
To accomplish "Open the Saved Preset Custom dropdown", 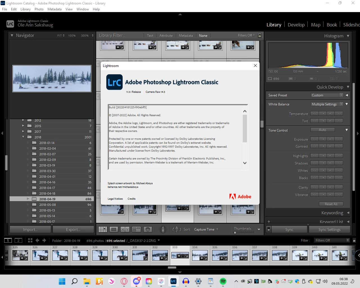I will point(327,95).
